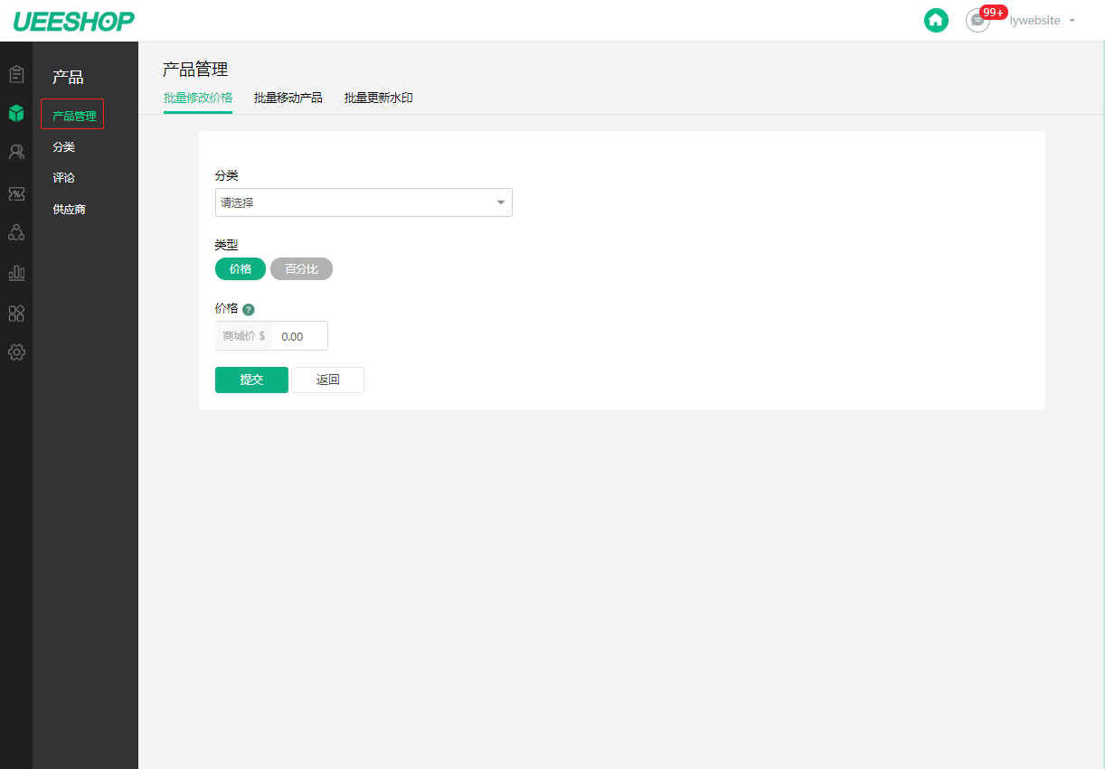
Task: Select the 百分比 type toggle
Action: tap(301, 269)
